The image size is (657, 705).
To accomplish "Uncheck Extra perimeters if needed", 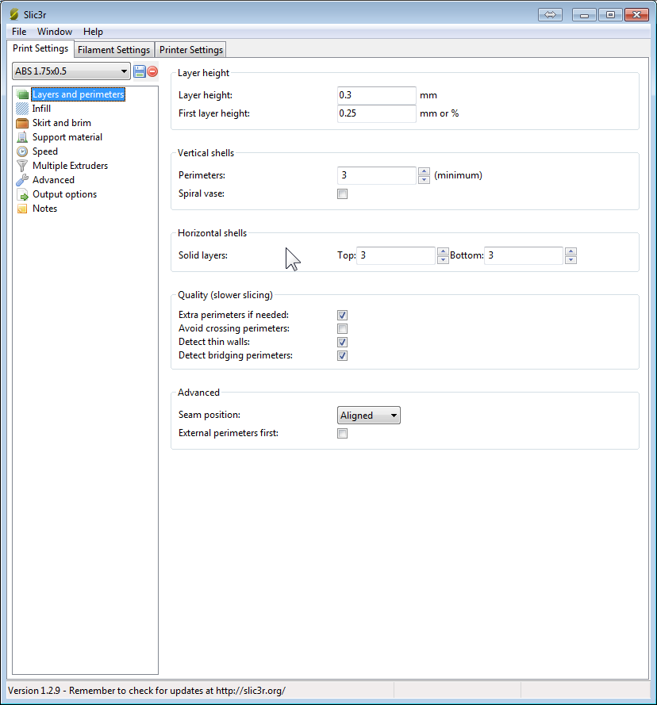I will tap(343, 315).
